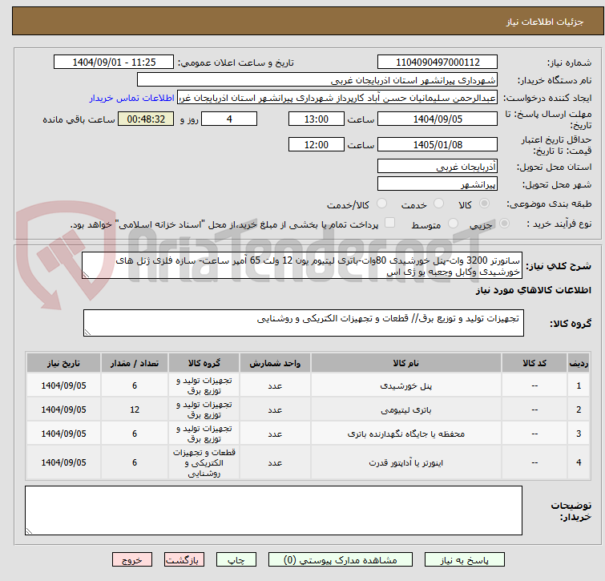The width and height of the screenshot is (605, 581).
Task: Click price validity date field 1405/01/08
Action: point(438,145)
